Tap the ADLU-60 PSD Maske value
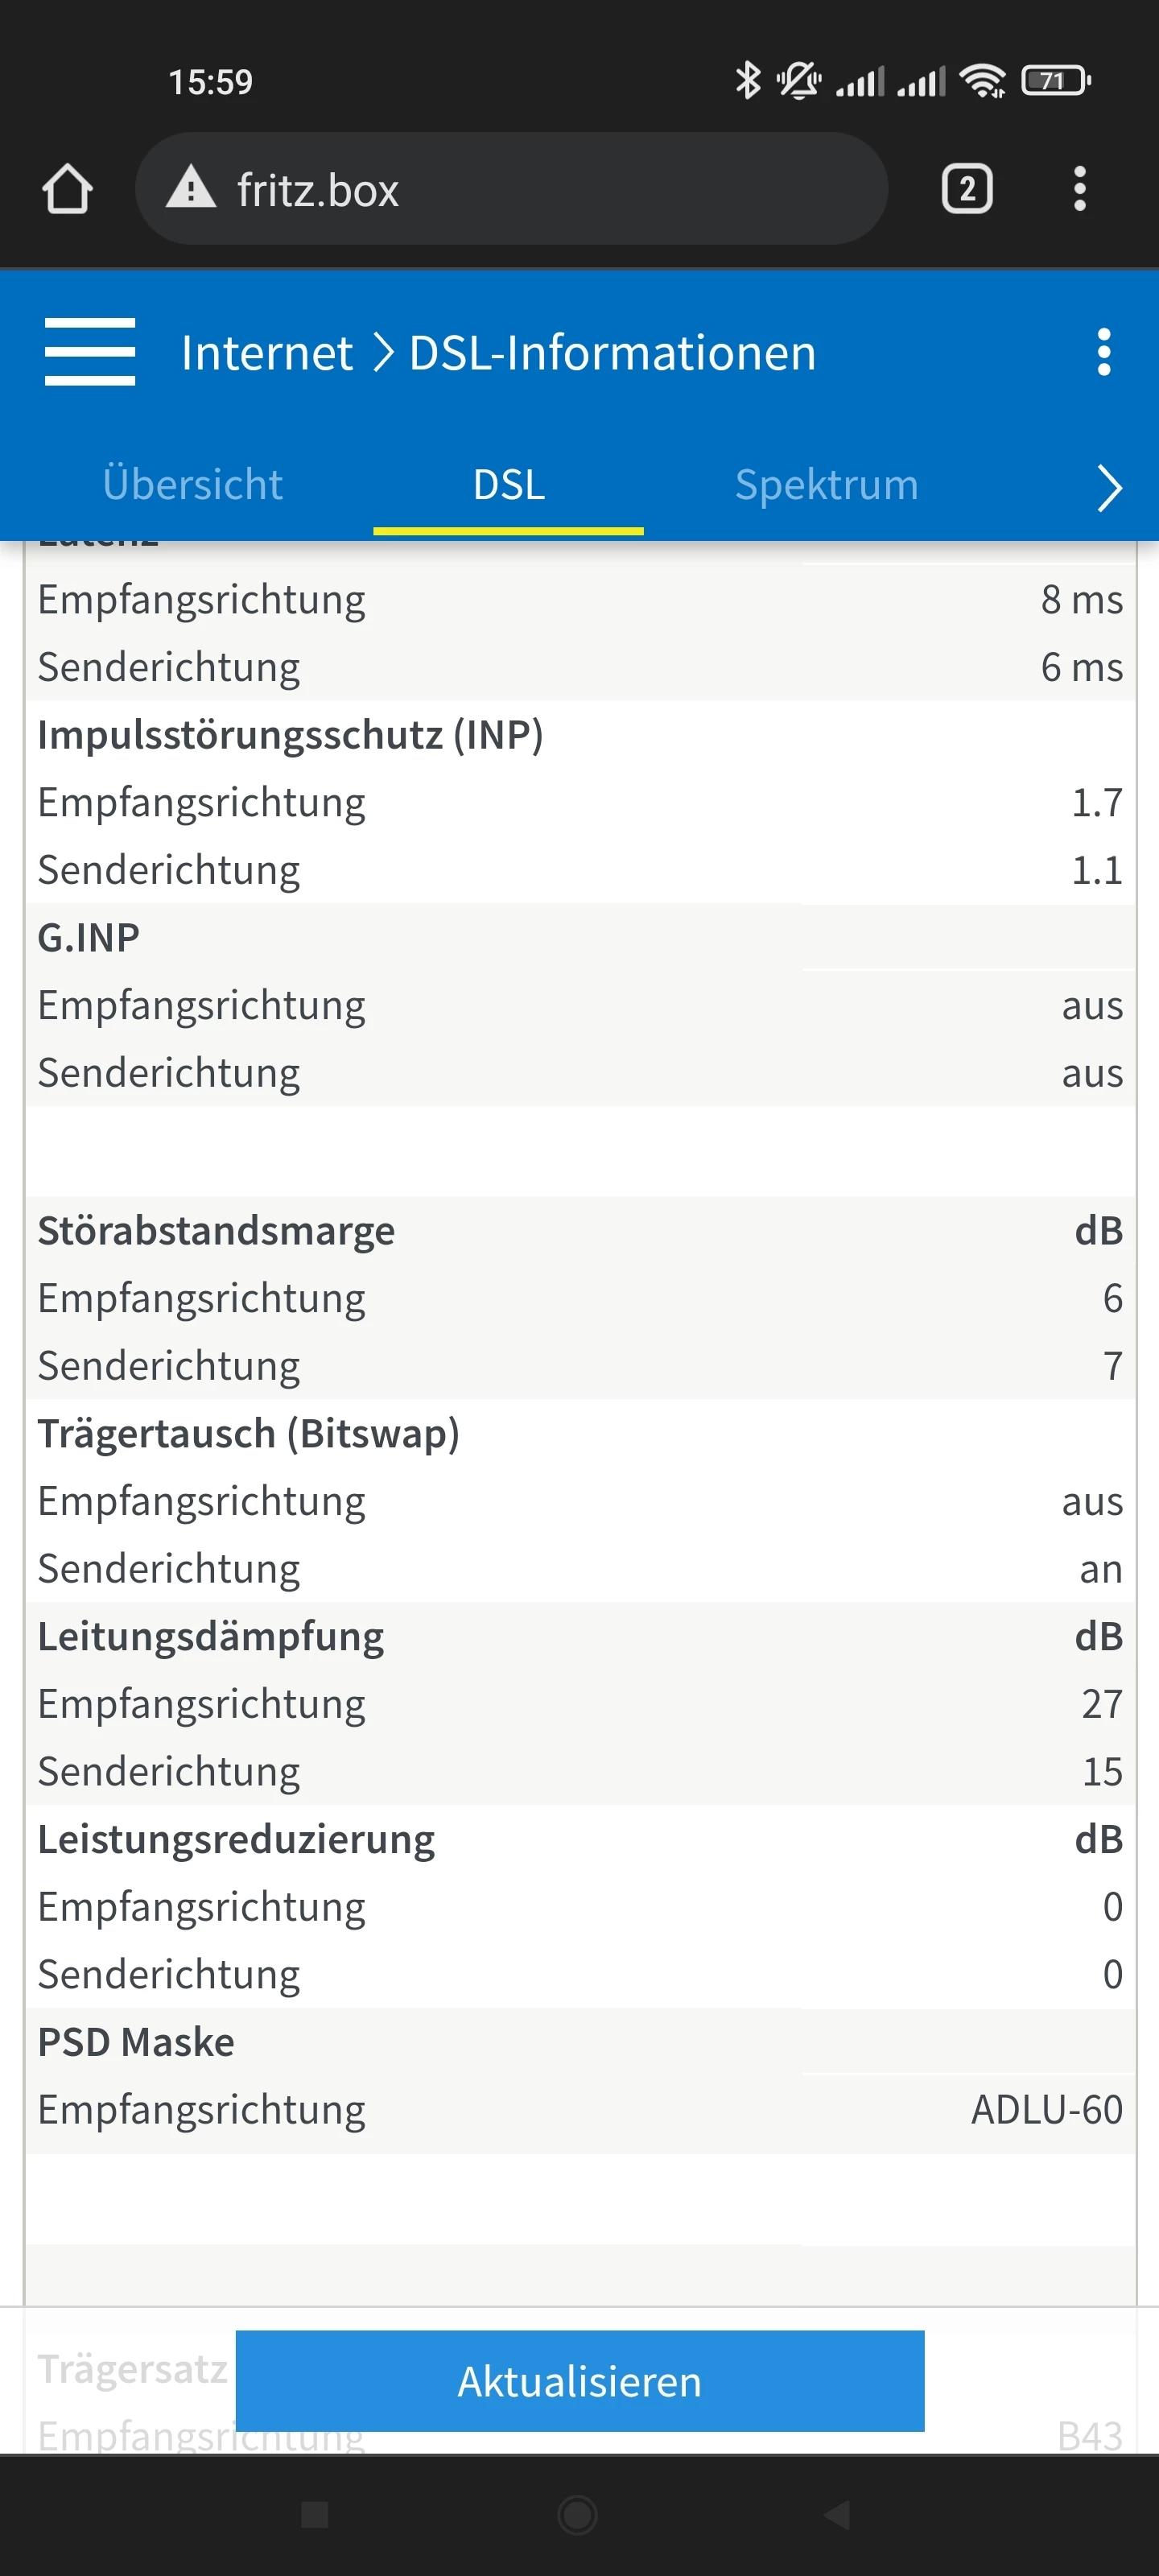The image size is (1159, 2576). (x=1046, y=2110)
